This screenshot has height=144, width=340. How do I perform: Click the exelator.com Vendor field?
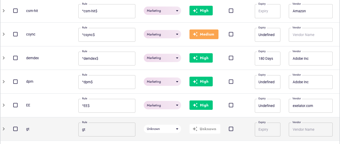(311, 106)
